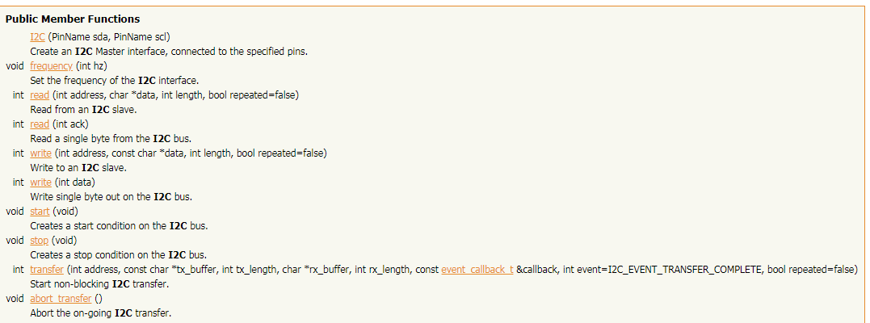Click 'Abort the on-going I2C transfer' text
Image resolution: width=870 pixels, height=323 pixels.
click(x=100, y=313)
